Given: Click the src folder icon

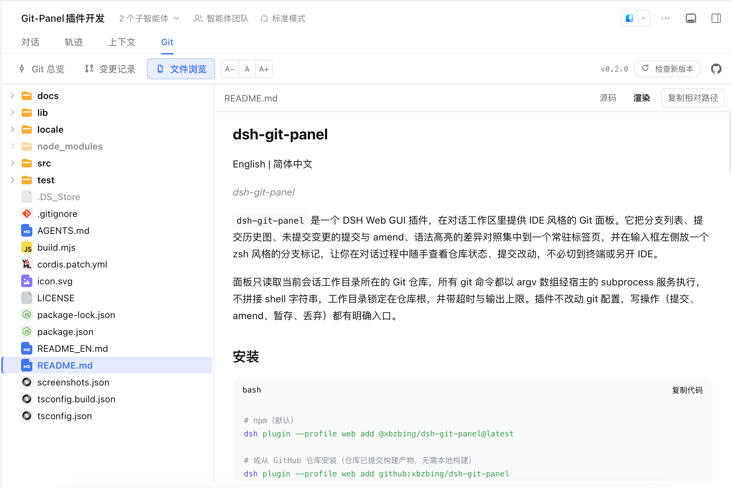Looking at the screenshot, I should click(27, 163).
